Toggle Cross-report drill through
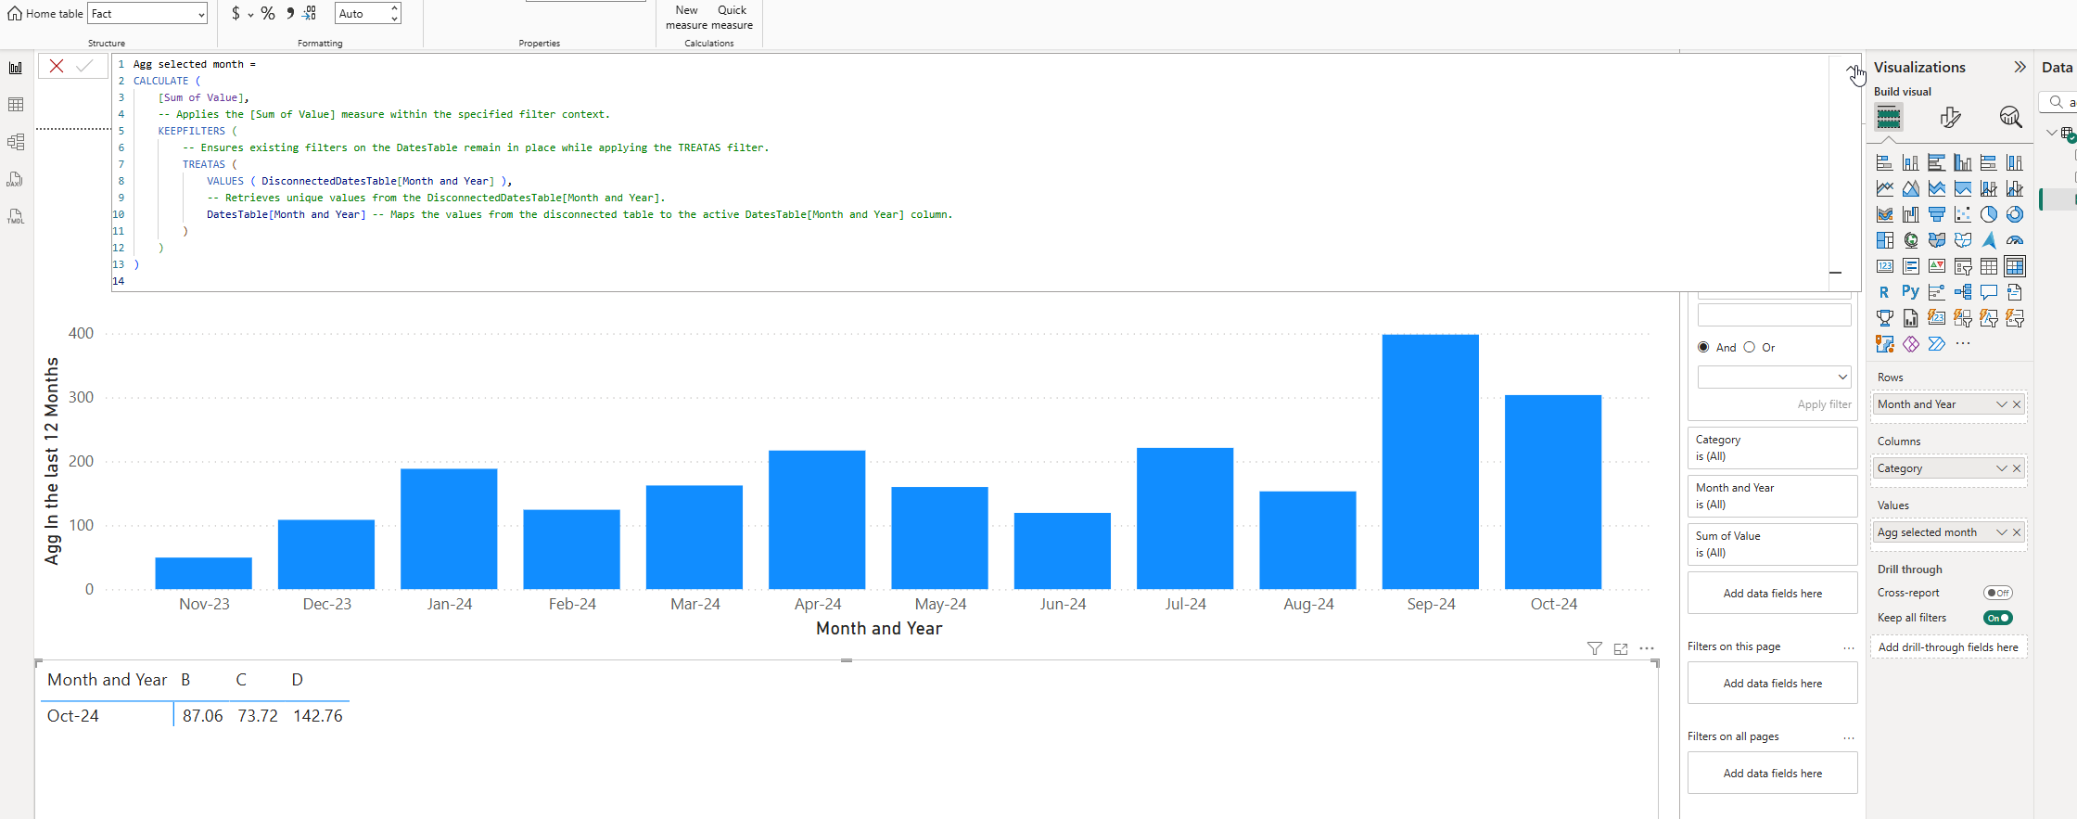 pyautogui.click(x=1998, y=593)
